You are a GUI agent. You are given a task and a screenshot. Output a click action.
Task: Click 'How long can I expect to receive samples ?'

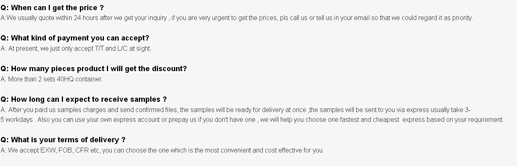[84, 99]
